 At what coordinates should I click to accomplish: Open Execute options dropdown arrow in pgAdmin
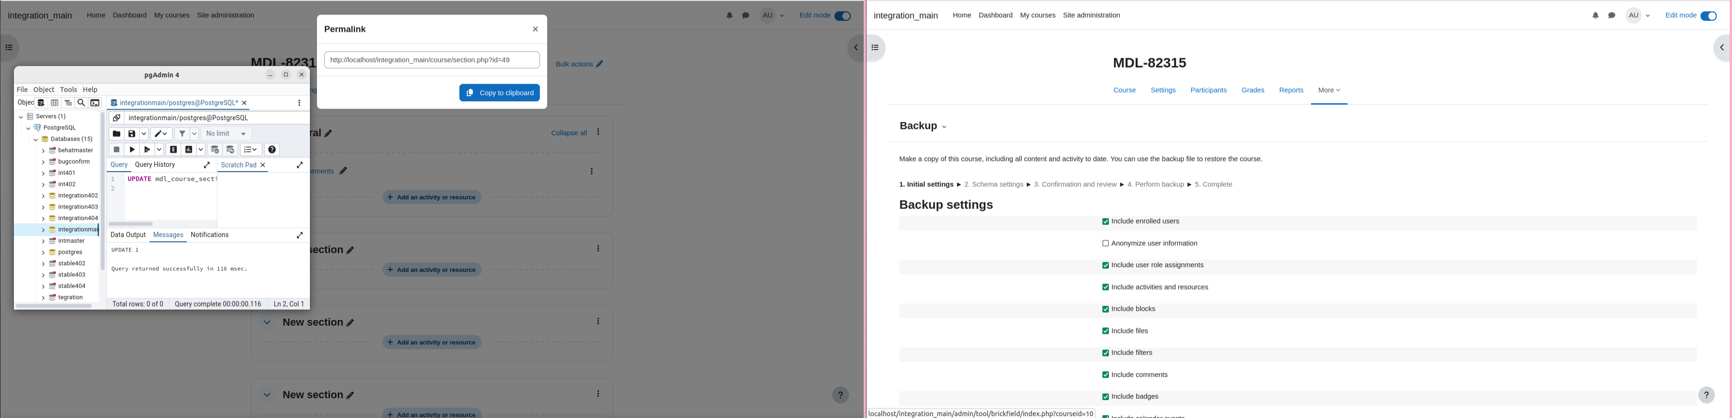pyautogui.click(x=159, y=149)
